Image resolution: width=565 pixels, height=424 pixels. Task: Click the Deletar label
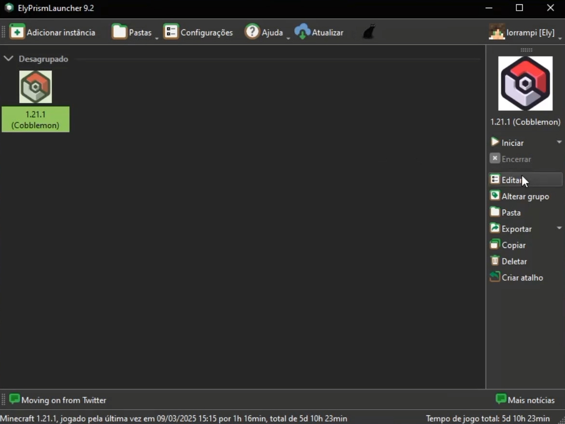pos(514,261)
